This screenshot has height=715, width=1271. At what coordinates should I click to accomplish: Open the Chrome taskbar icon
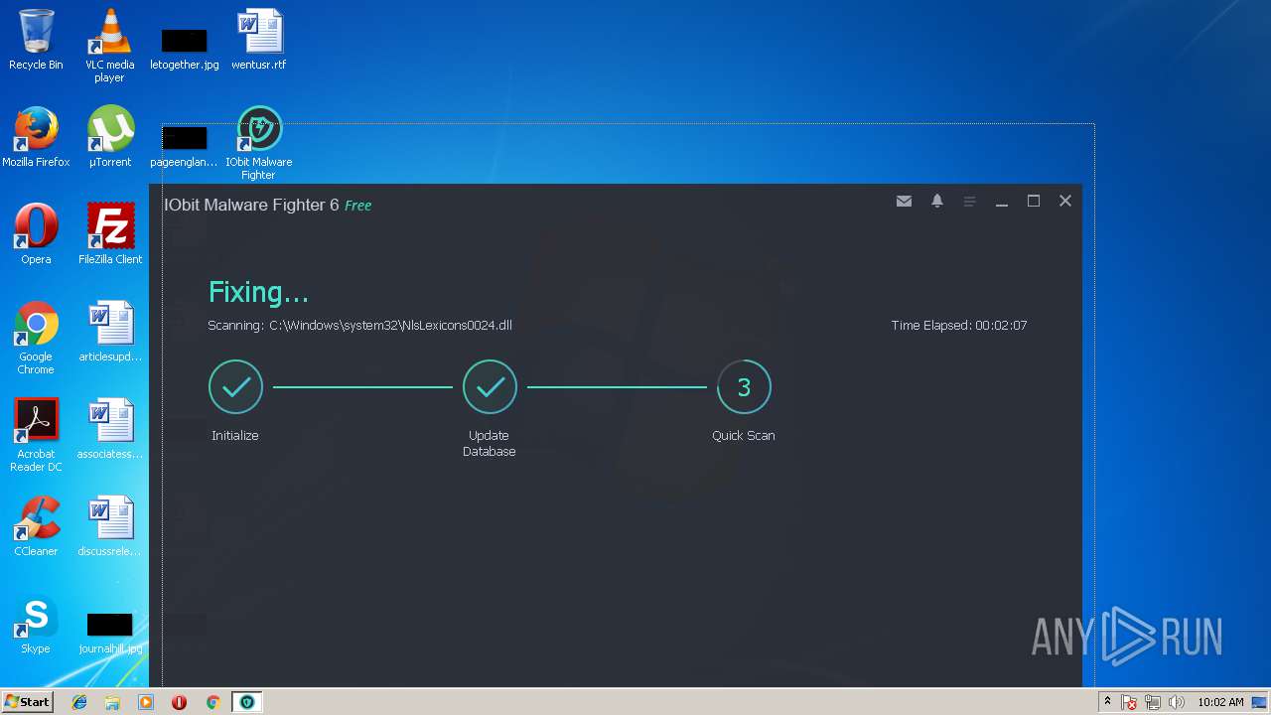212,702
